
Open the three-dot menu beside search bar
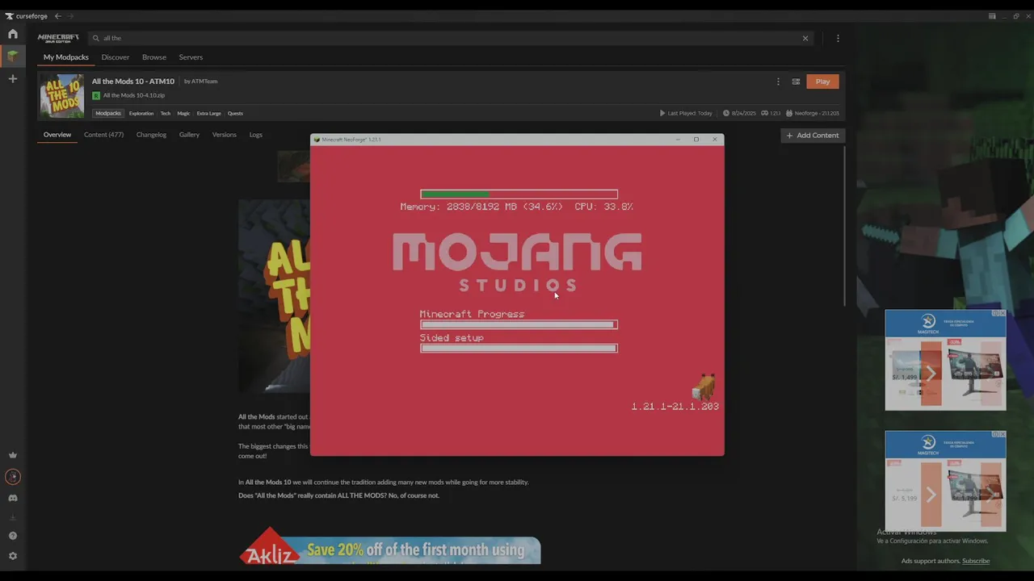tap(838, 38)
